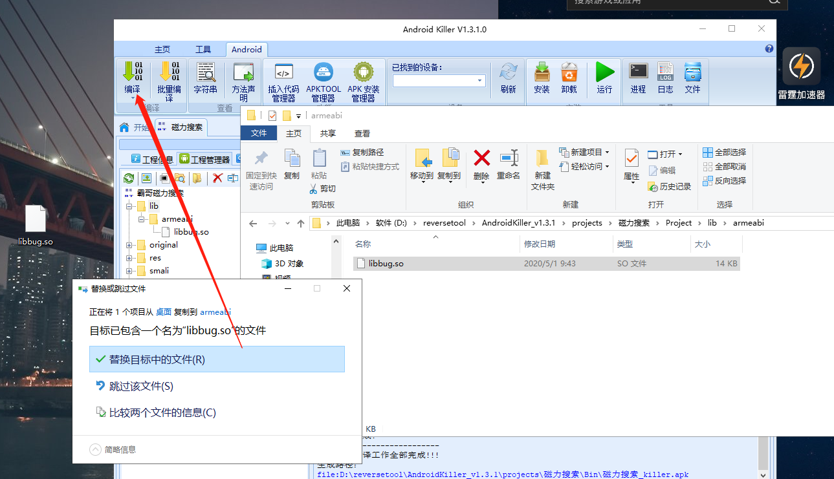Open the 已找到的设备 device dropdown
The width and height of the screenshot is (834, 479).
480,81
